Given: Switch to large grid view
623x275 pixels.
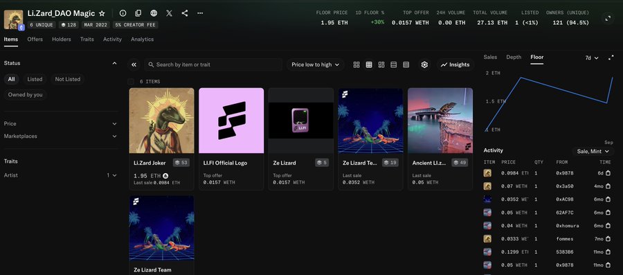Looking at the screenshot, I should point(356,65).
